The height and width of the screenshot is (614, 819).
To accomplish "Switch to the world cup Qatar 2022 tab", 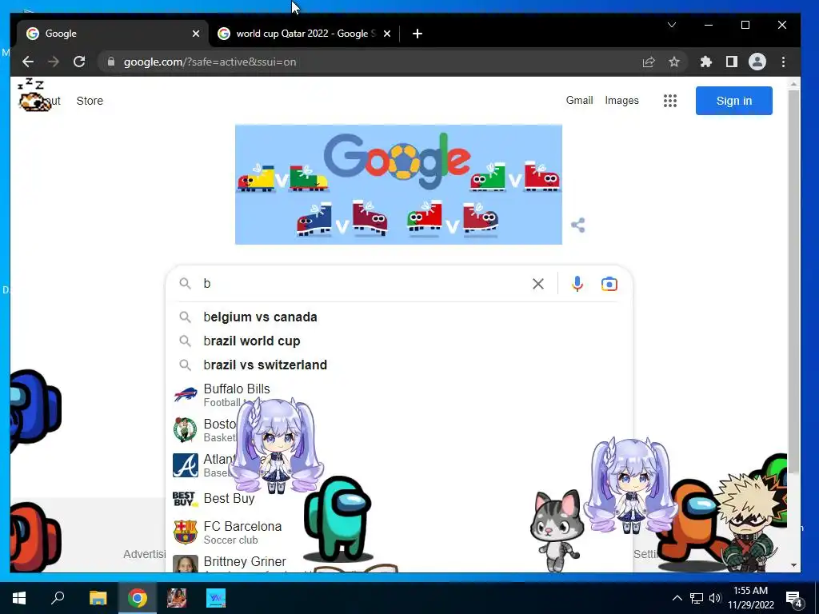I will (x=303, y=34).
